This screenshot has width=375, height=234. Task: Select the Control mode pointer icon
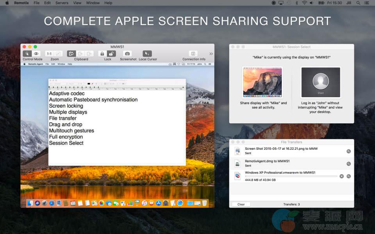pos(27,54)
